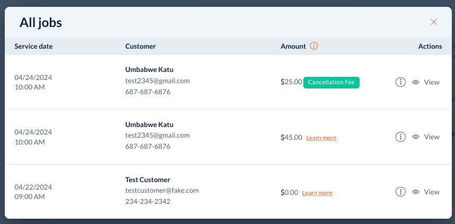Click the Amount info icon in header

(313, 46)
